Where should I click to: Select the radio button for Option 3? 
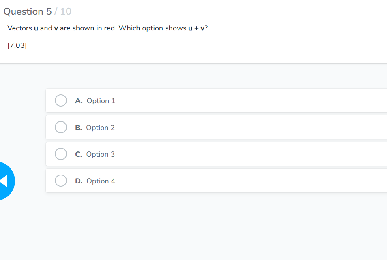point(60,153)
